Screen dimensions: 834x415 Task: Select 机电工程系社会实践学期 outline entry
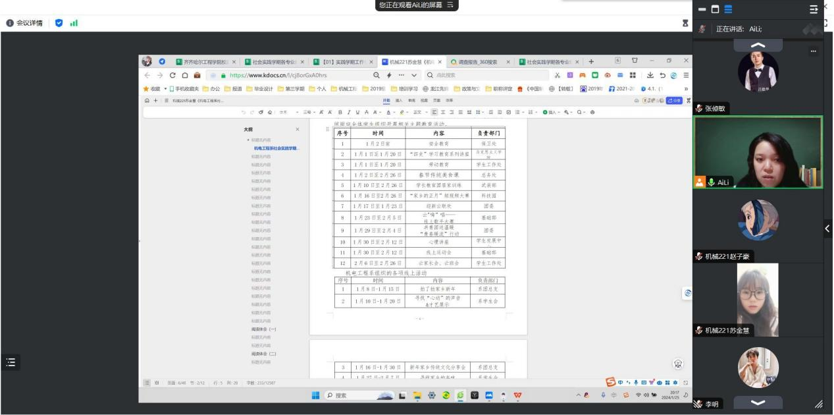pos(272,148)
